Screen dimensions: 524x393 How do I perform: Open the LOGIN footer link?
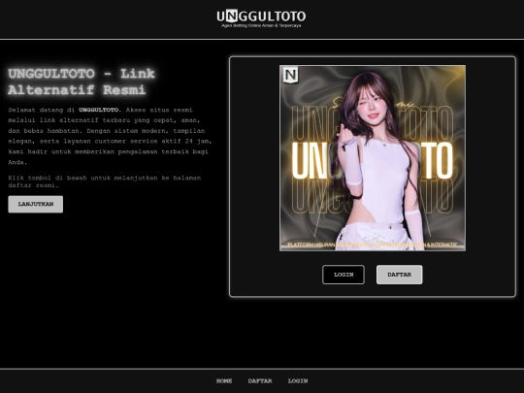(298, 380)
